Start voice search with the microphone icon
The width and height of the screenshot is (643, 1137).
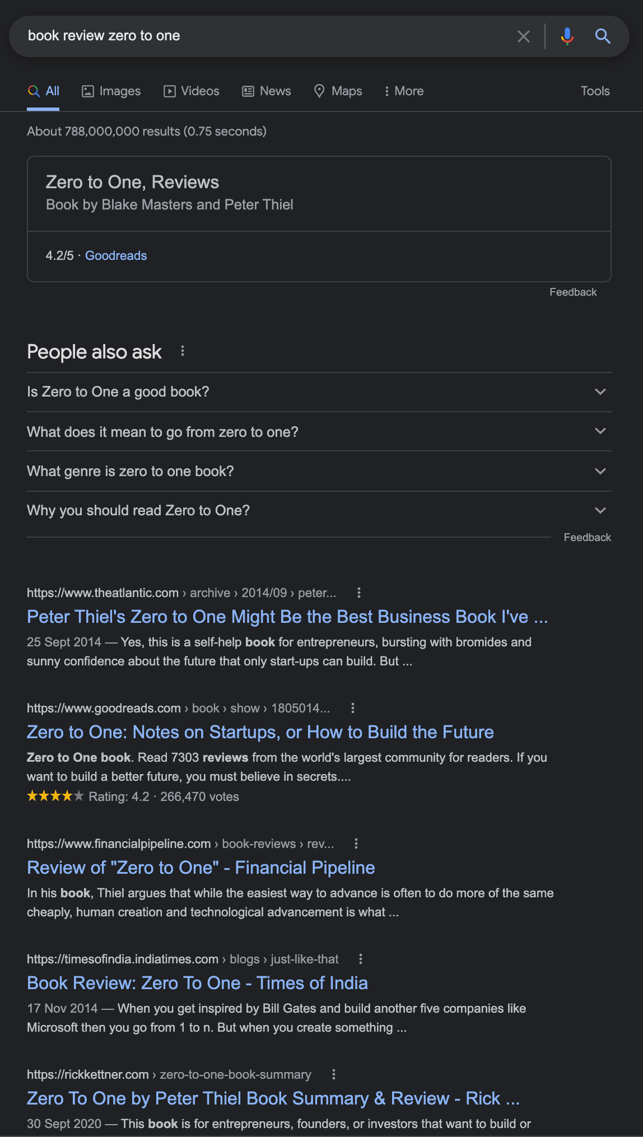pos(567,36)
